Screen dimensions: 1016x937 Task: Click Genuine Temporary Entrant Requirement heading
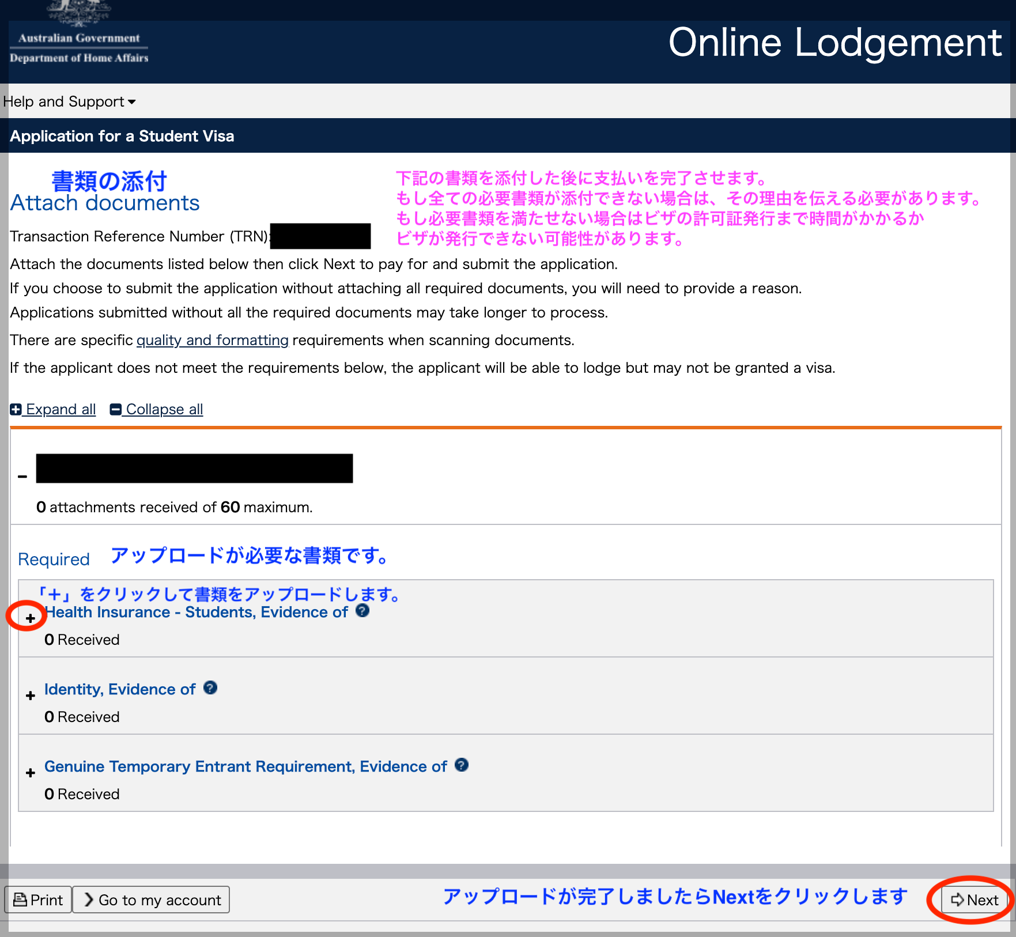[x=245, y=767]
